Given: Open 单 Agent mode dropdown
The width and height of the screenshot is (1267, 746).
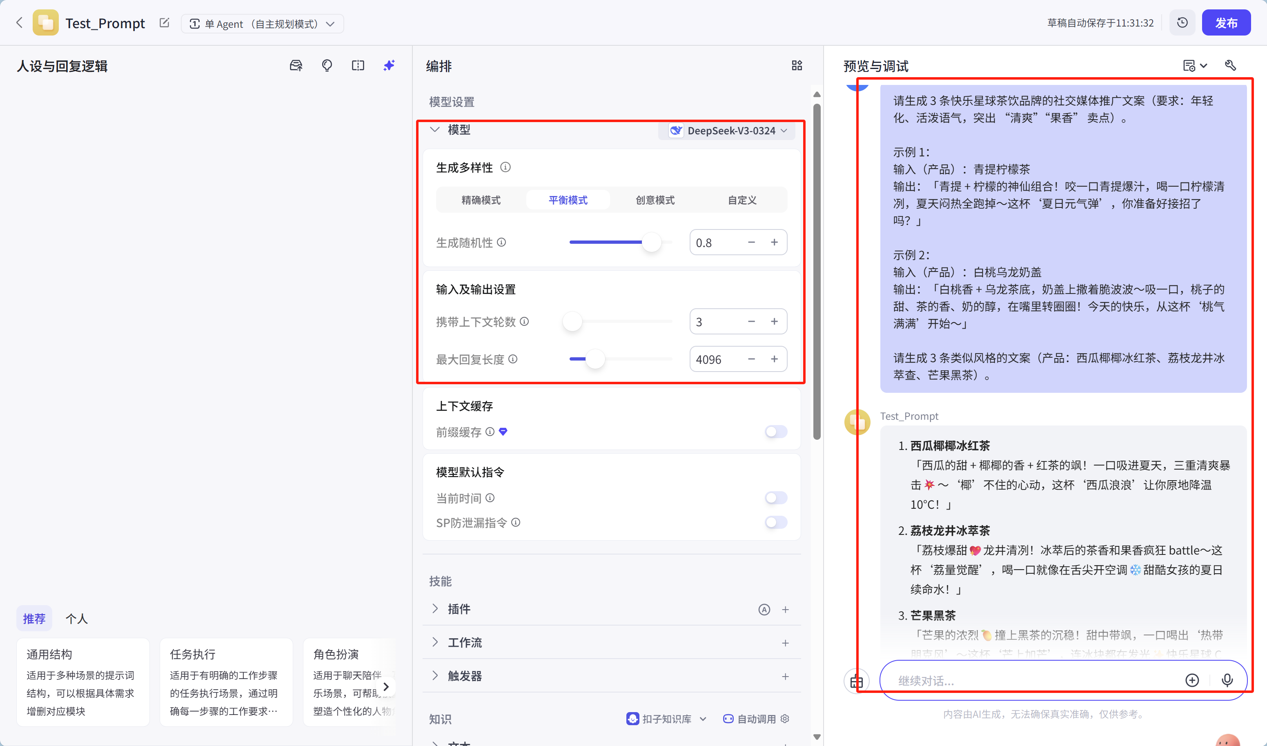Looking at the screenshot, I should [x=263, y=24].
